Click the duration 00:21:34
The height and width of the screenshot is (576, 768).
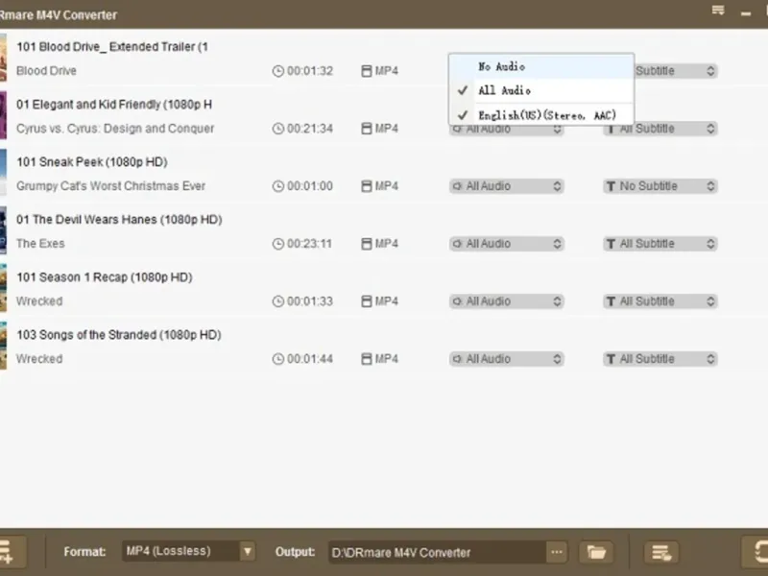[310, 129]
